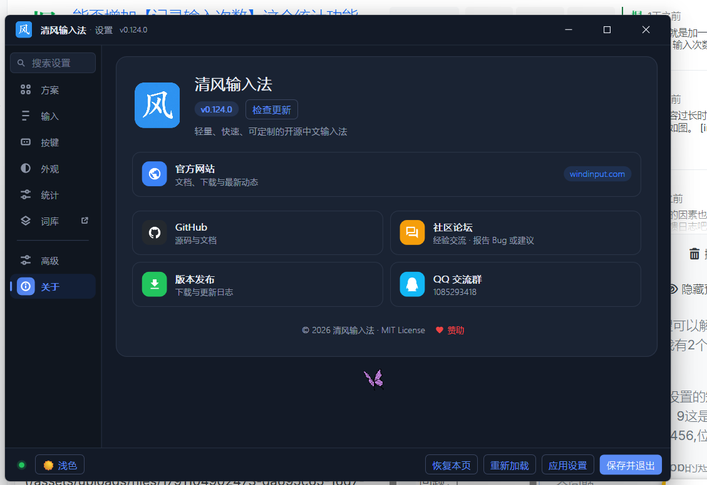This screenshot has height=485, width=707.
Task: Click the green status indicator dot
Action: pyautogui.click(x=21, y=465)
